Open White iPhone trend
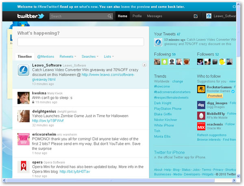The width and height of the screenshot is (244, 186). pos(164,125)
